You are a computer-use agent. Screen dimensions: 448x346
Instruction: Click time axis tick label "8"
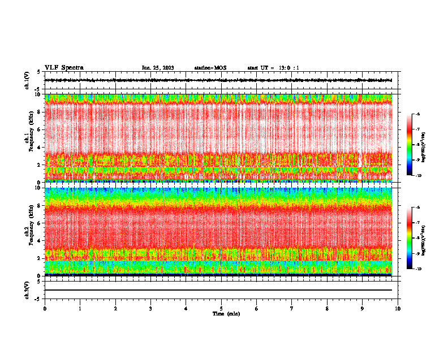pyautogui.click(x=327, y=309)
